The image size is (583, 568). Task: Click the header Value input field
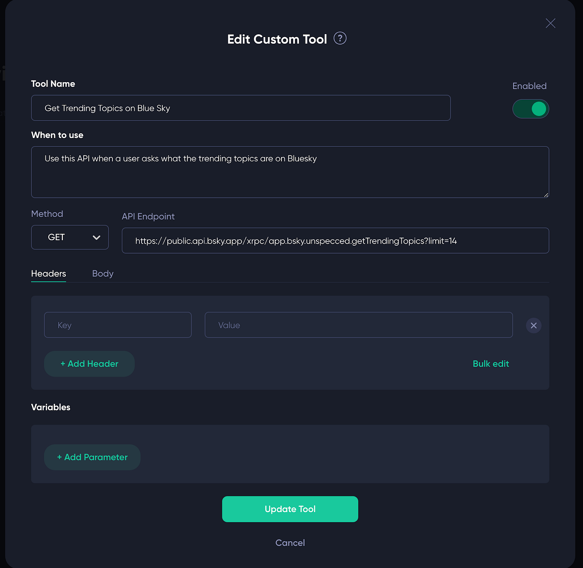coord(359,325)
